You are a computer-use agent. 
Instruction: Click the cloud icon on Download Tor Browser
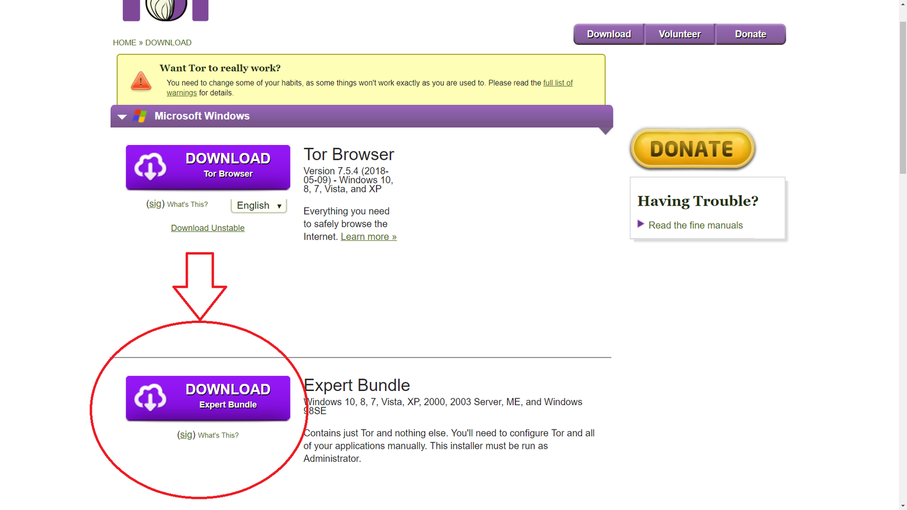pyautogui.click(x=150, y=167)
